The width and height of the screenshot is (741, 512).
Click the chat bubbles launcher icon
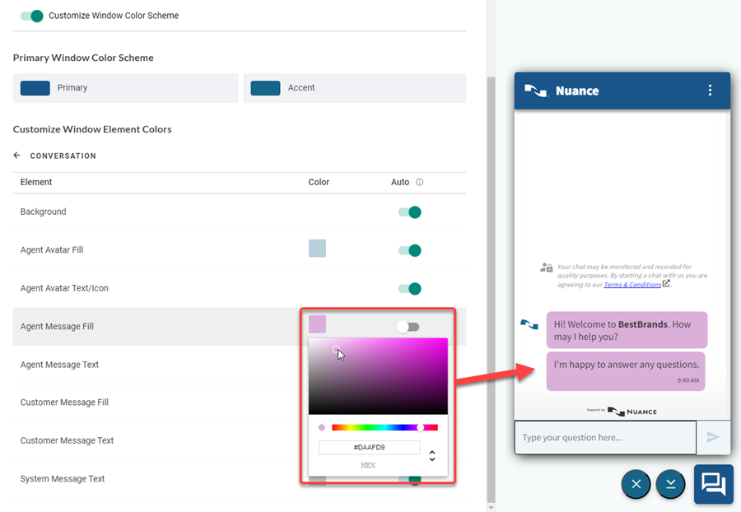[713, 484]
